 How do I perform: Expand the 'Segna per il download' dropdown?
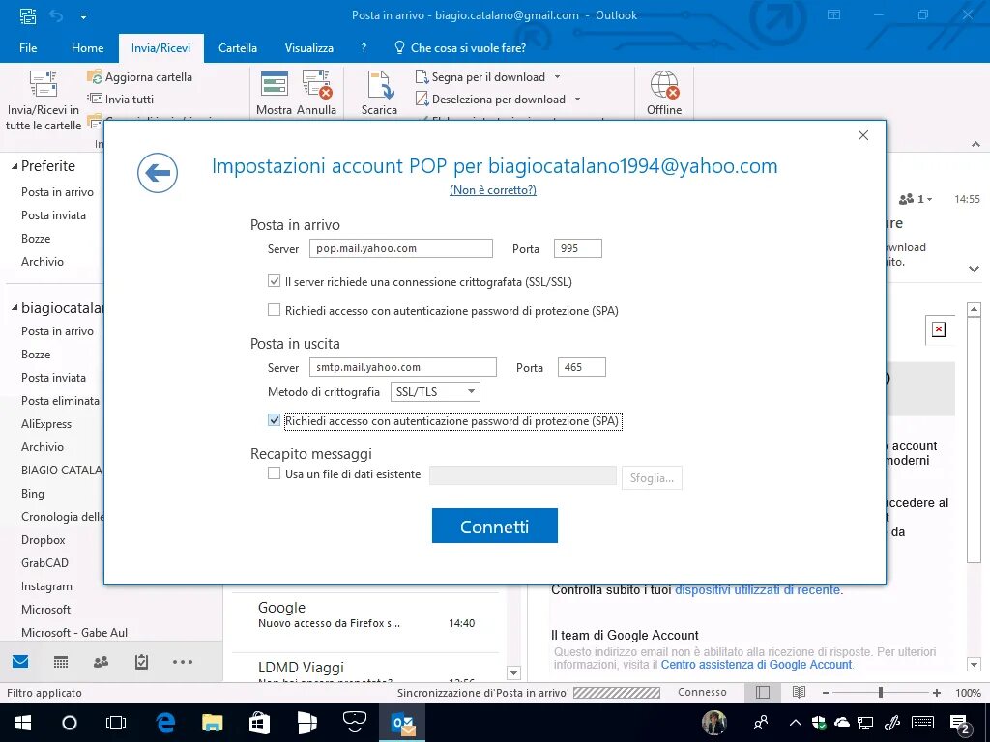pos(555,76)
